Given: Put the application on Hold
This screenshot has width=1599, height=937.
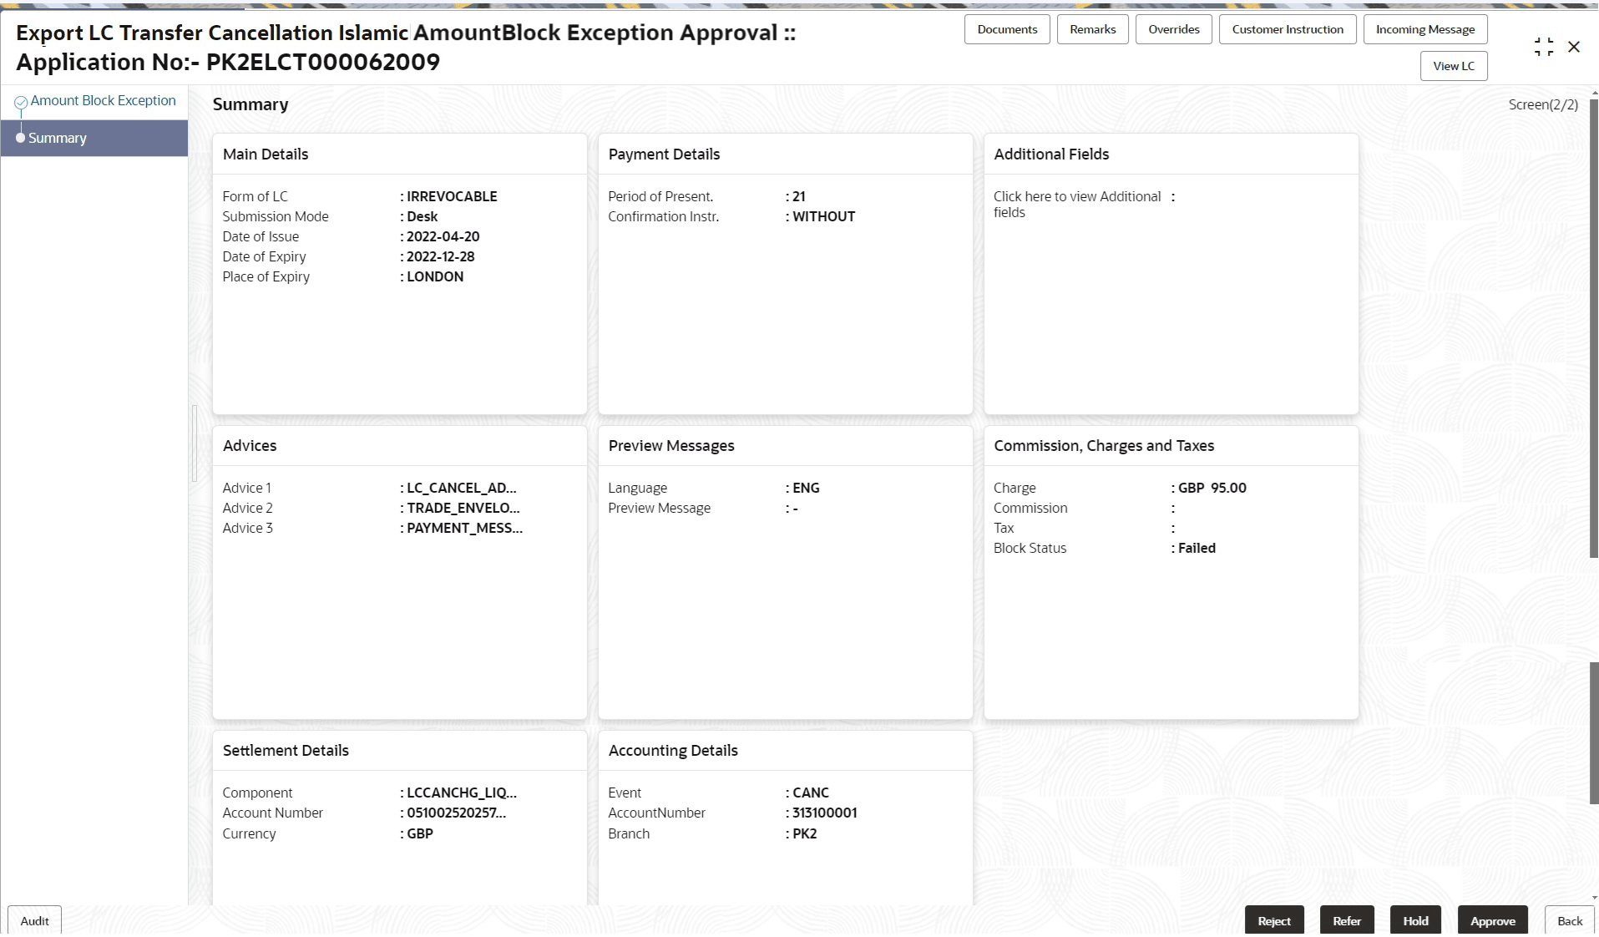Looking at the screenshot, I should pyautogui.click(x=1414, y=919).
